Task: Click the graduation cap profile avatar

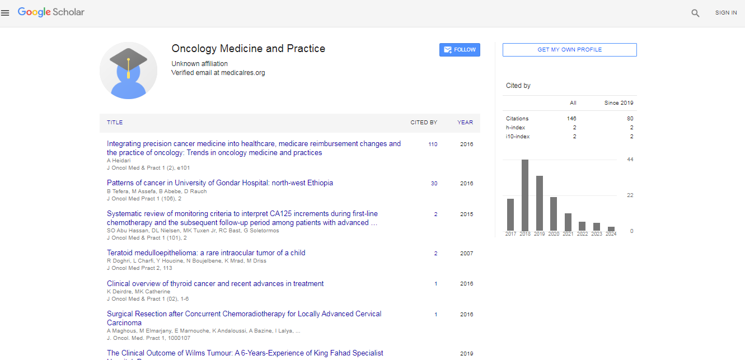Action: (128, 71)
